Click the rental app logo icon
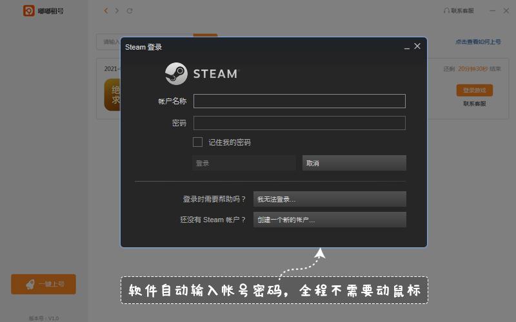Image resolution: width=516 pixels, height=322 pixels. tap(28, 11)
